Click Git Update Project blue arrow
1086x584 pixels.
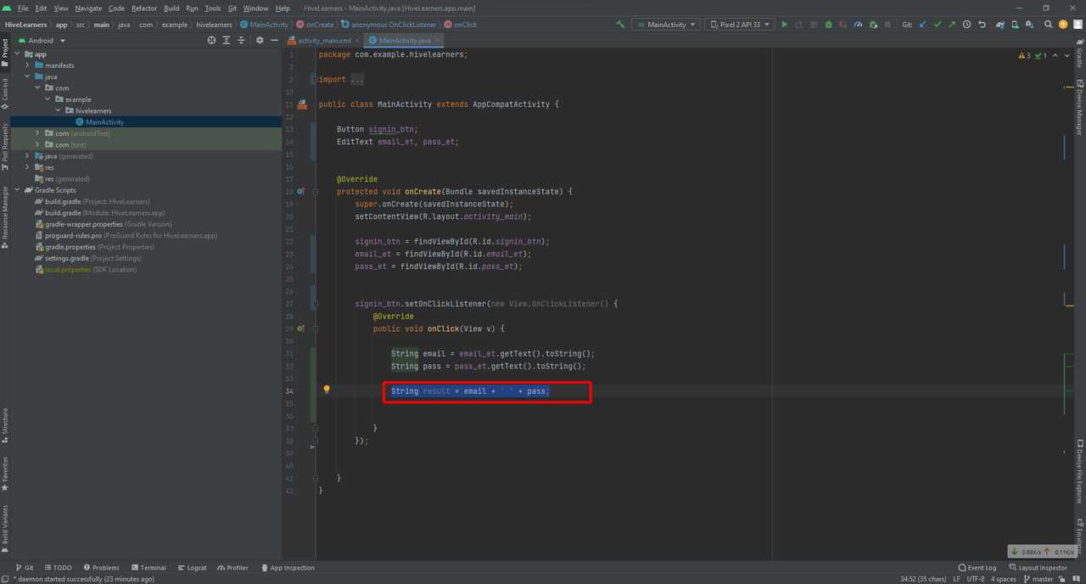pyautogui.click(x=923, y=25)
